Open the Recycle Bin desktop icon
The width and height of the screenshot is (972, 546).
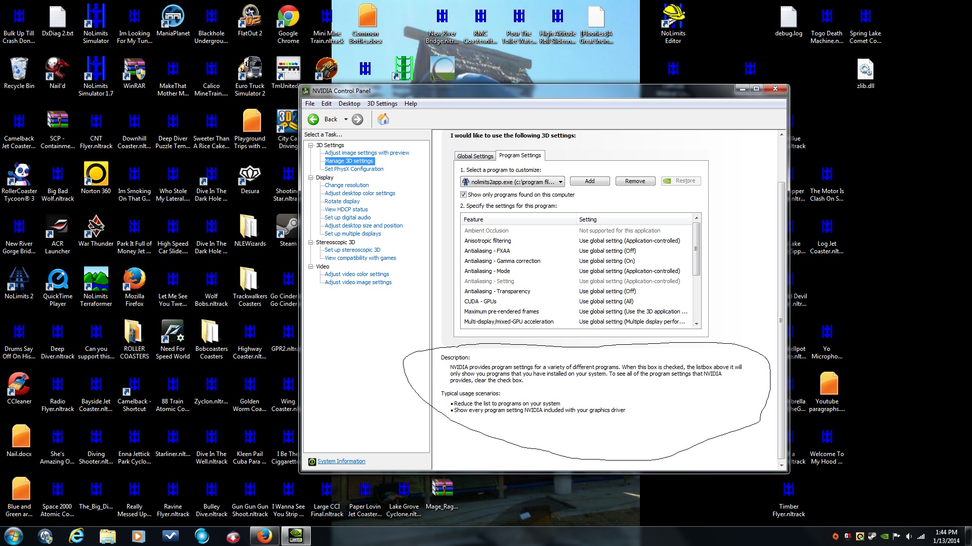pyautogui.click(x=19, y=74)
